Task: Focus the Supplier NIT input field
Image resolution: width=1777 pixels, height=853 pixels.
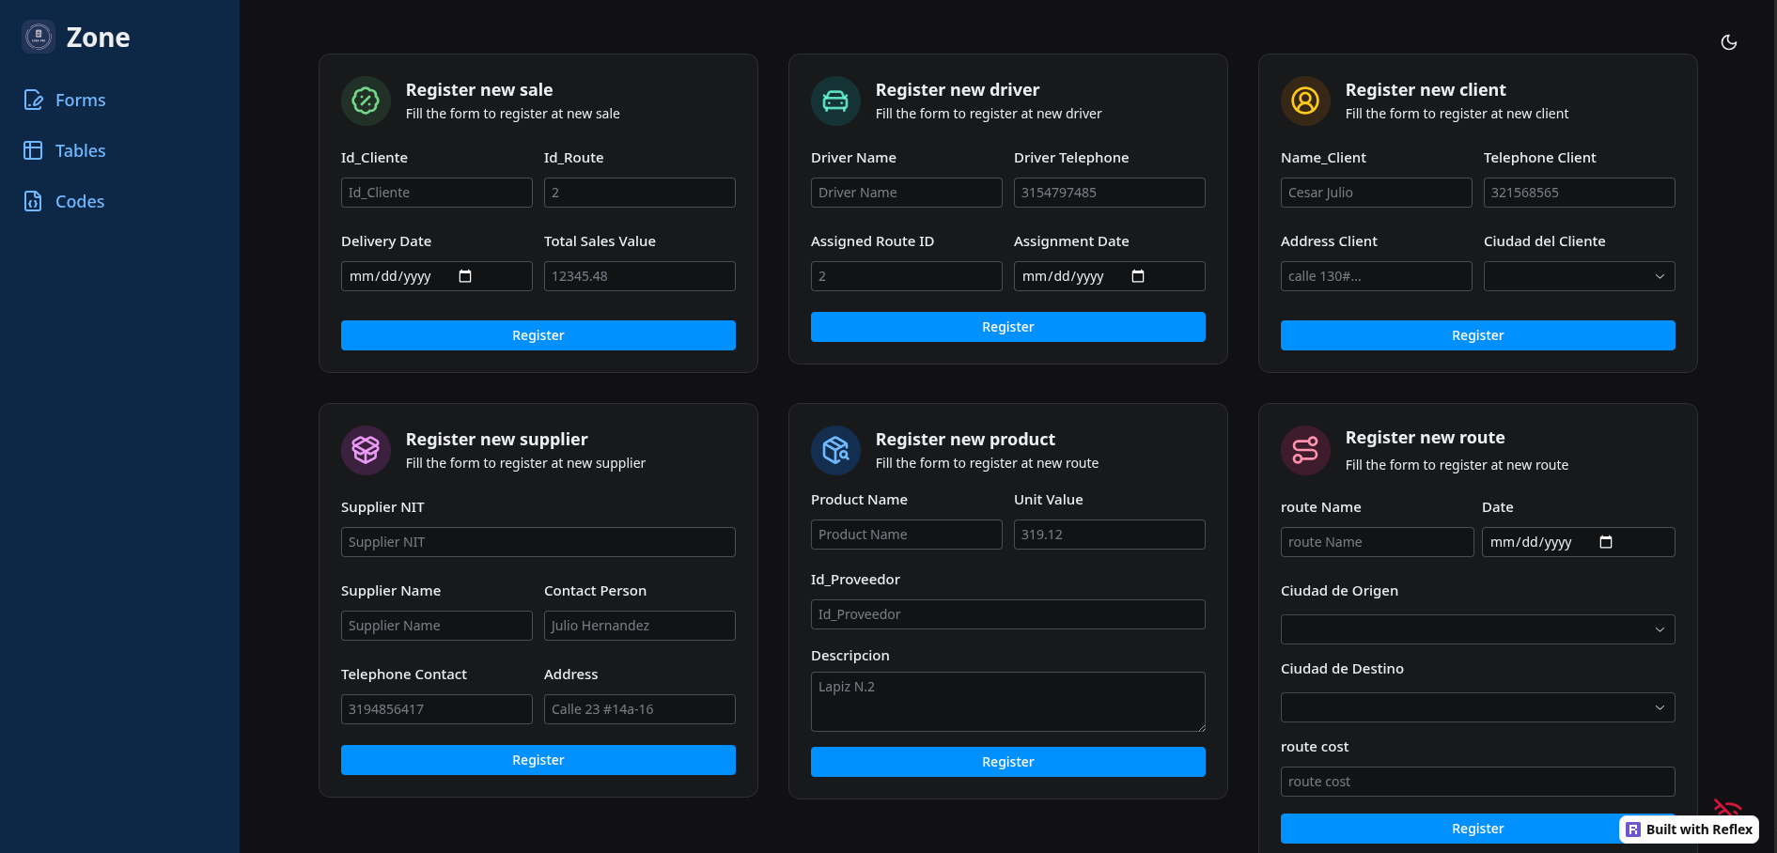Action: 538,542
